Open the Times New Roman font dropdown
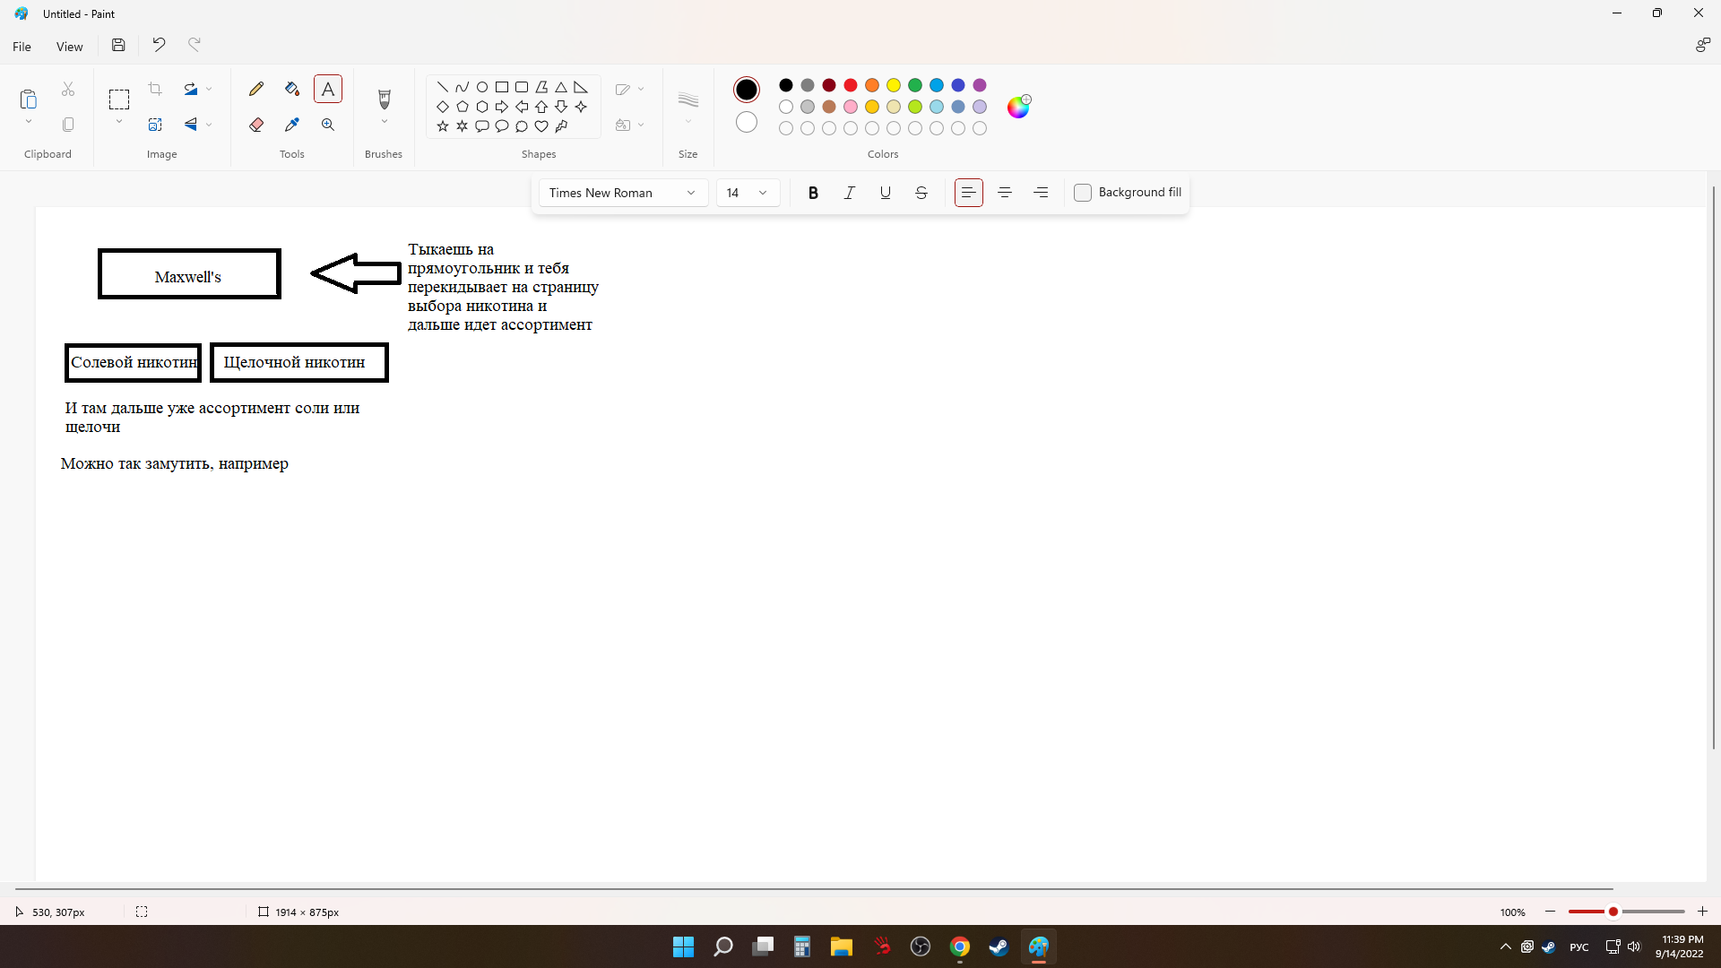The width and height of the screenshot is (1721, 968). (623, 193)
